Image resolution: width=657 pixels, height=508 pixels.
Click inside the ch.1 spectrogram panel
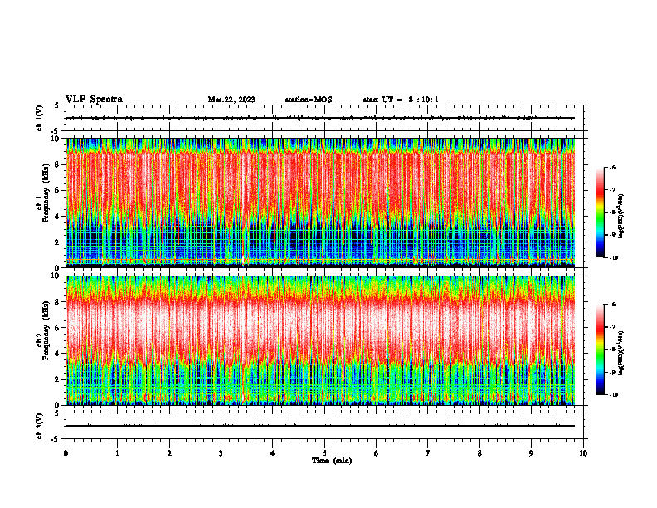pos(320,203)
